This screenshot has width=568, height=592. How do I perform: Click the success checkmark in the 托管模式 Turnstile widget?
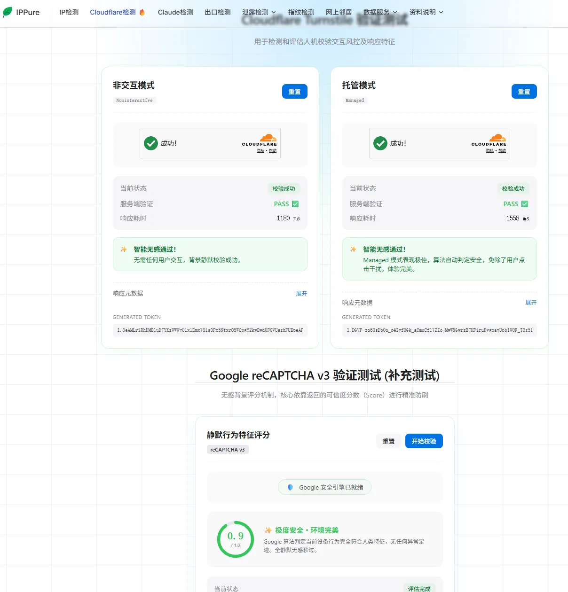(x=380, y=143)
